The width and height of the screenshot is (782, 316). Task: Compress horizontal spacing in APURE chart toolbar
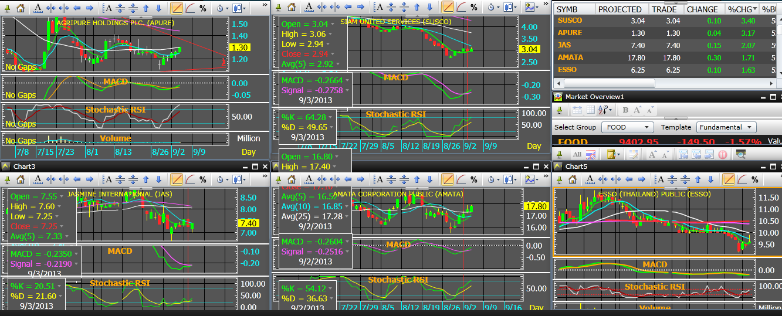pyautogui.click(x=64, y=8)
